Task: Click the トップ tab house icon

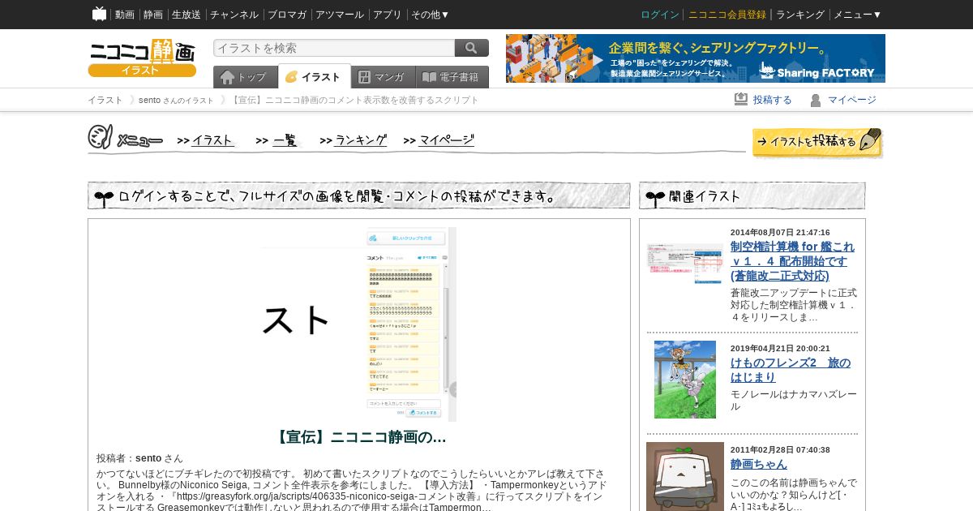Action: pos(227,77)
